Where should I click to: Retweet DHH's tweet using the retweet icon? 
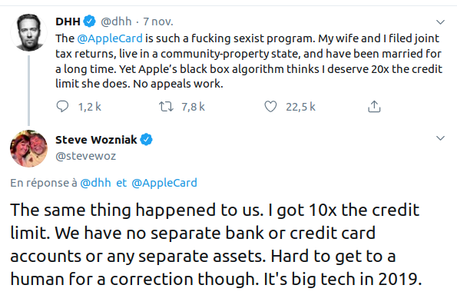click(166, 107)
